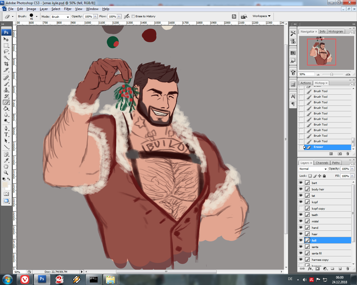
Task: Expand the Opacity slider in options bar
Action: tap(95, 16)
